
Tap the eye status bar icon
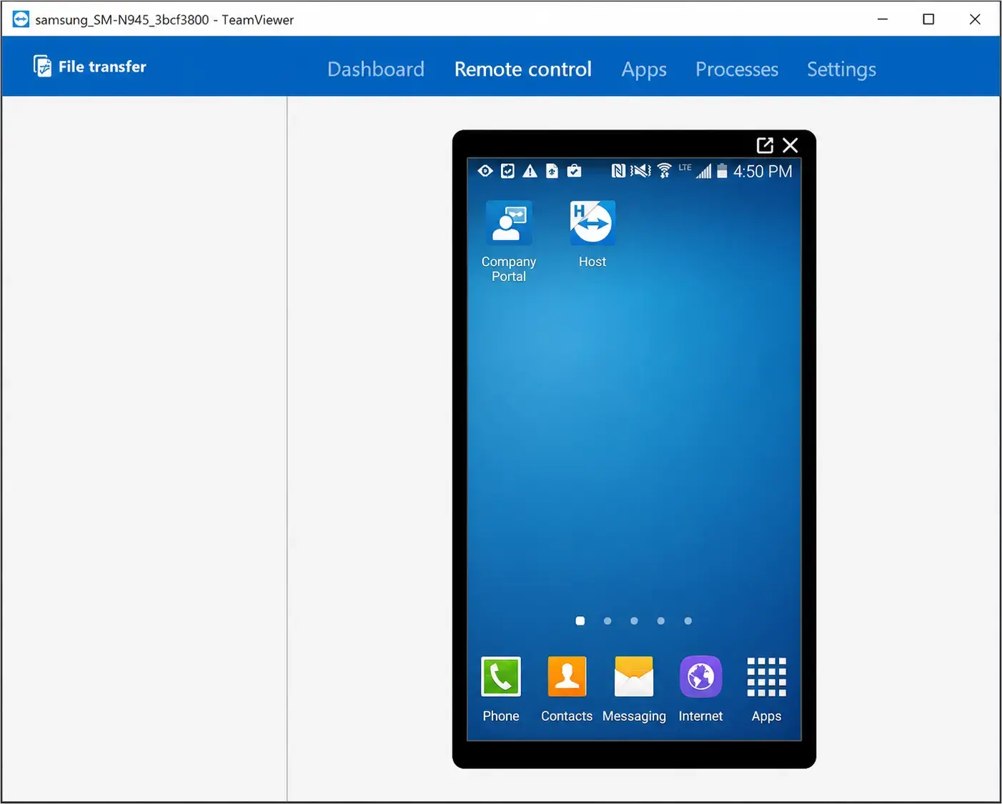pyautogui.click(x=485, y=171)
